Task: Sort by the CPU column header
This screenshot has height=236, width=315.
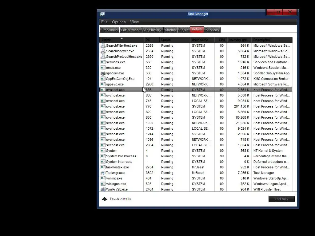Action: tap(221, 40)
